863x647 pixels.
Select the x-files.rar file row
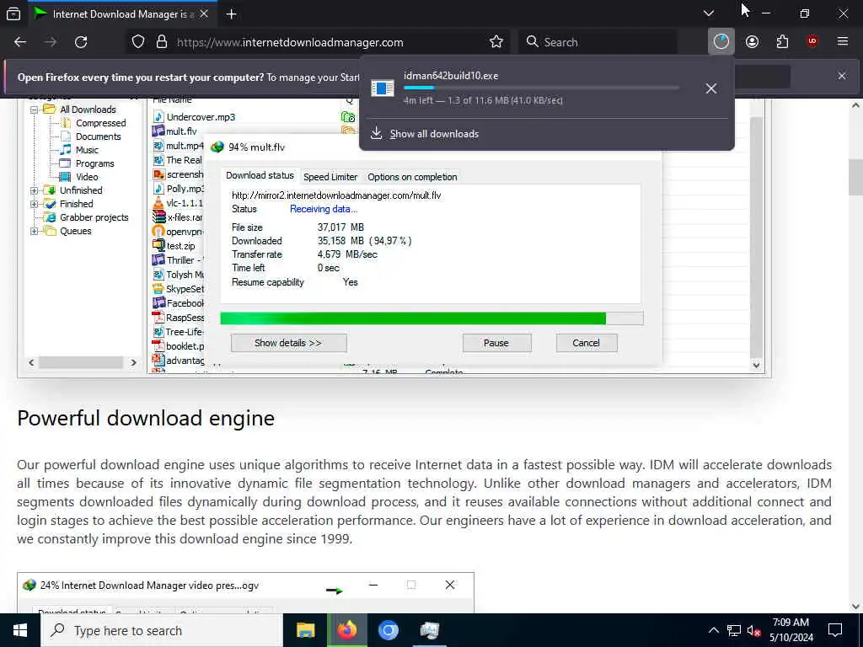click(x=185, y=217)
